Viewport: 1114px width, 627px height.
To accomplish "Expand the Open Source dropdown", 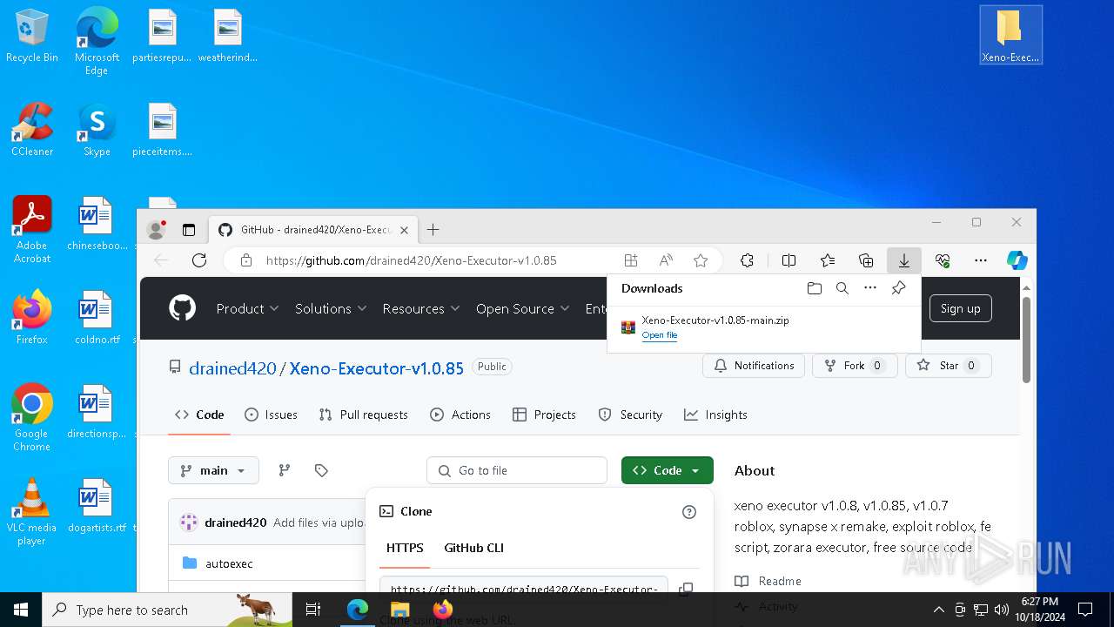I will 522,308.
